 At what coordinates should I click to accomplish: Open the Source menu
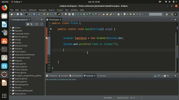tap(24, 10)
